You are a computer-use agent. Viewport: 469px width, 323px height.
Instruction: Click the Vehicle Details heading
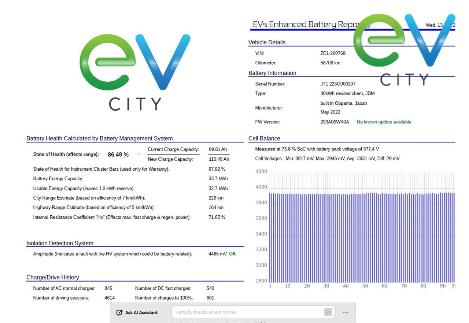click(267, 42)
